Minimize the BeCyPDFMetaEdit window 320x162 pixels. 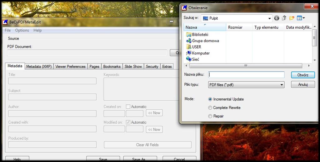click(172, 21)
